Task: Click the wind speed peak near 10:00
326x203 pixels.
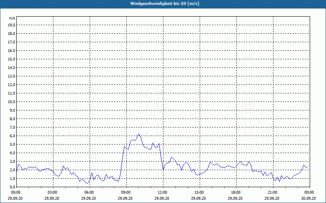Action: [139, 134]
